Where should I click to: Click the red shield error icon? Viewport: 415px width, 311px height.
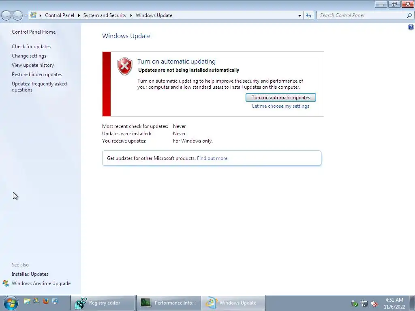coord(125,66)
